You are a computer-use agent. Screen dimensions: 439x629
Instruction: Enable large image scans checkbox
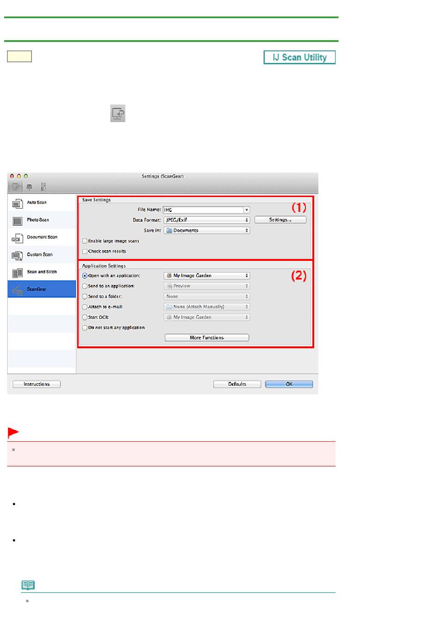click(85, 241)
